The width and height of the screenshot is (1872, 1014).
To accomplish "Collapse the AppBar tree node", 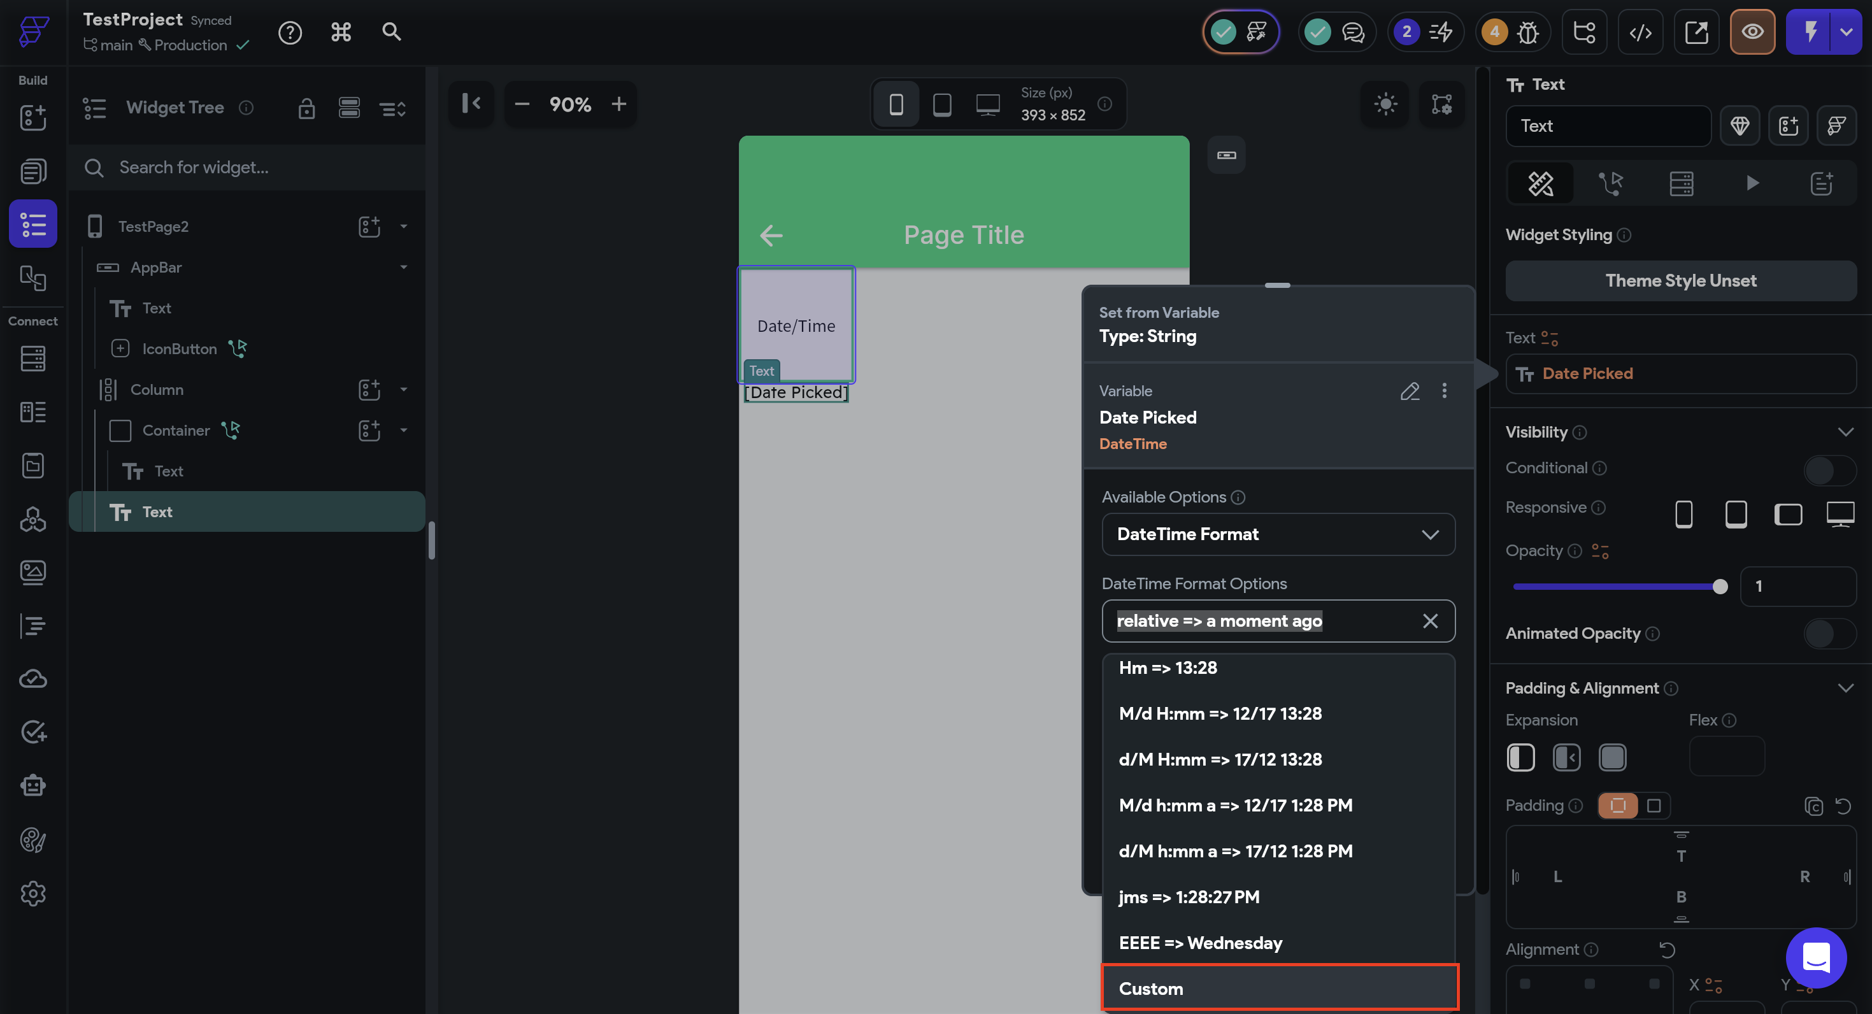I will pyautogui.click(x=403, y=268).
